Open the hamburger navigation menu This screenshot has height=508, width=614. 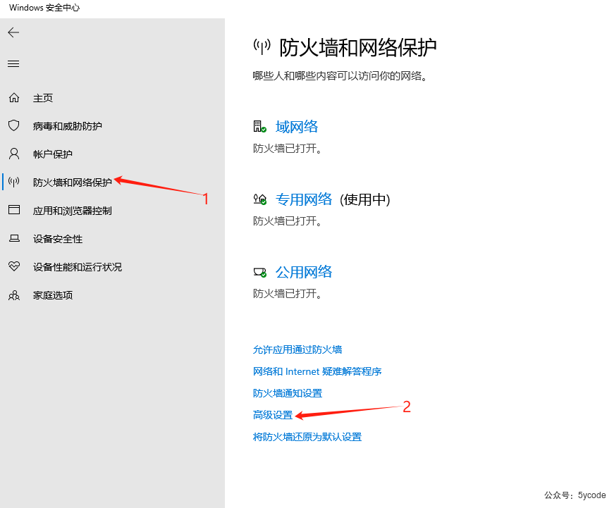coord(13,63)
